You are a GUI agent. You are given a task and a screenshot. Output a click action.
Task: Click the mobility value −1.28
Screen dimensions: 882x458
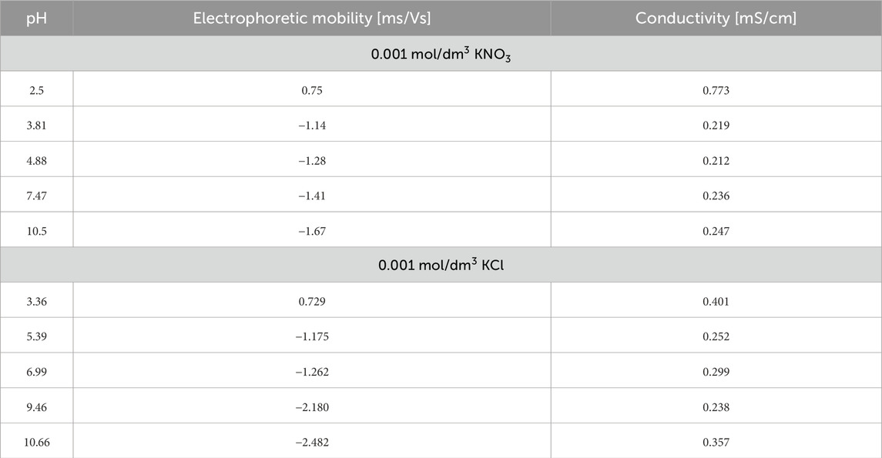tap(312, 161)
